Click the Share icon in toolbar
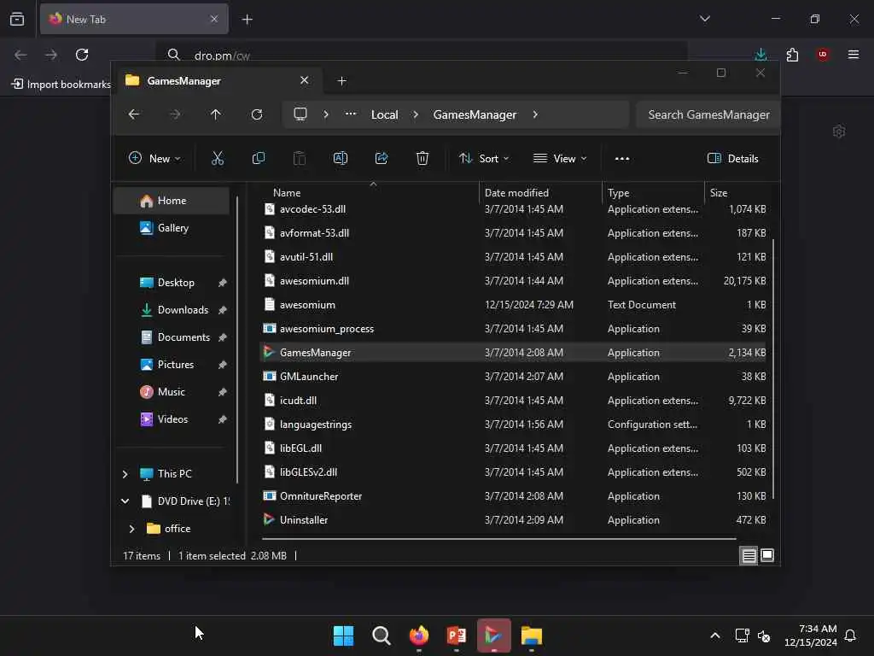 tap(382, 158)
